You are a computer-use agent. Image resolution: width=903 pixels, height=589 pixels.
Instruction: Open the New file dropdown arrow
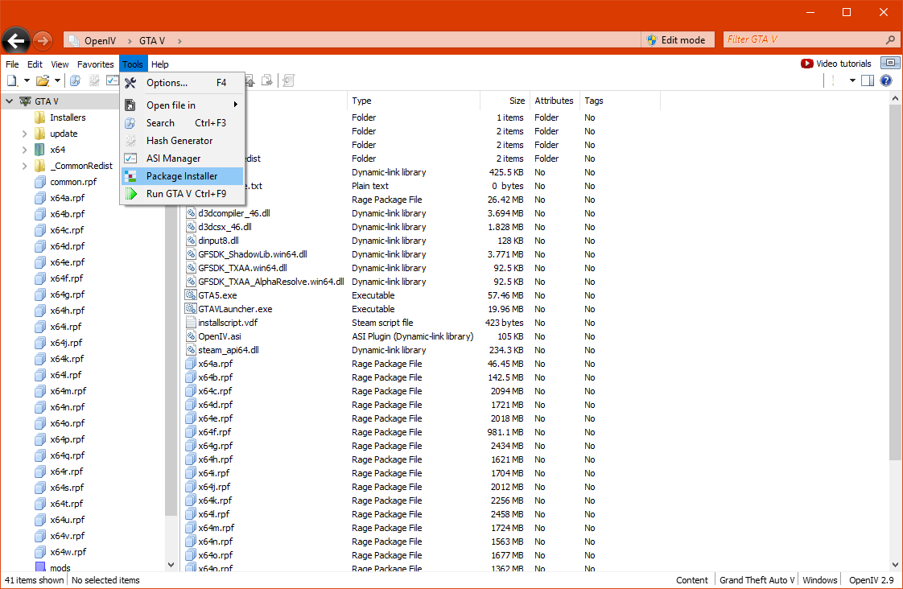tap(27, 80)
